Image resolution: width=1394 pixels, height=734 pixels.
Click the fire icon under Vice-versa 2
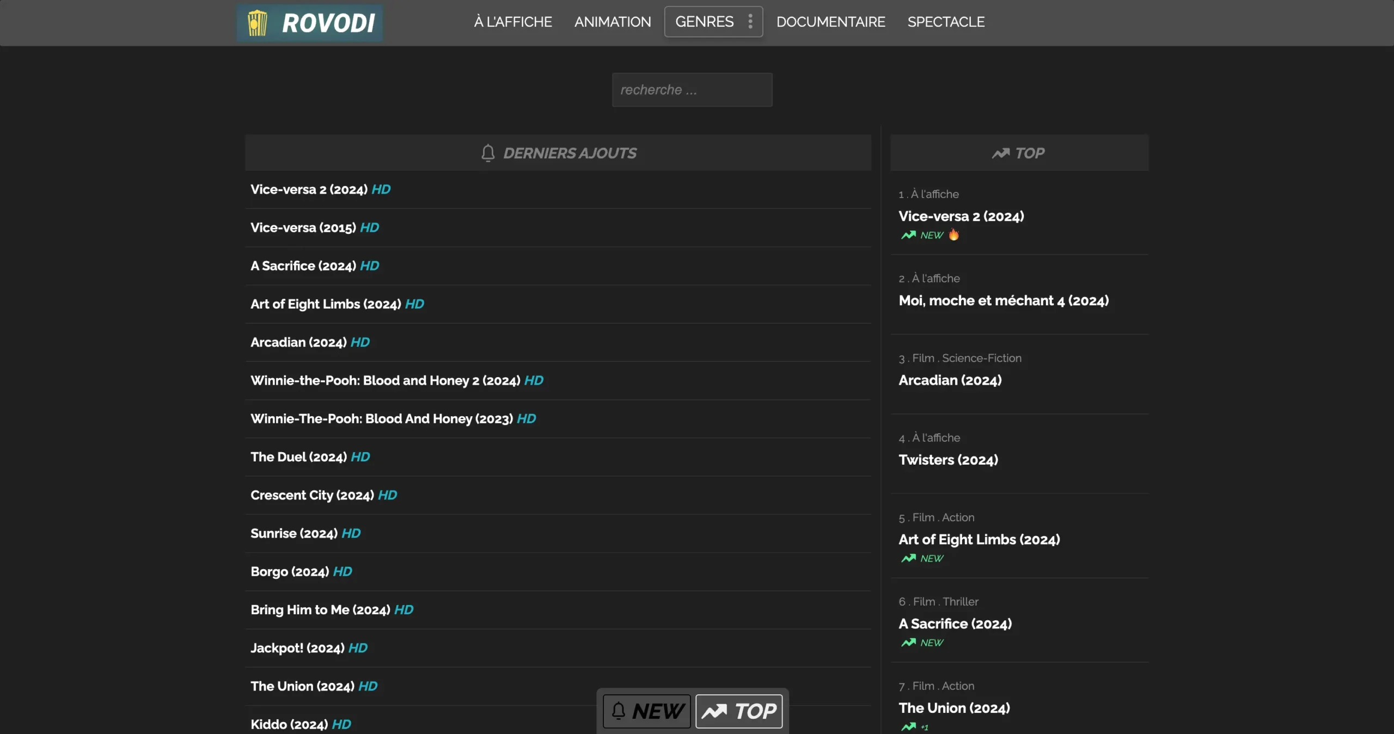click(953, 235)
